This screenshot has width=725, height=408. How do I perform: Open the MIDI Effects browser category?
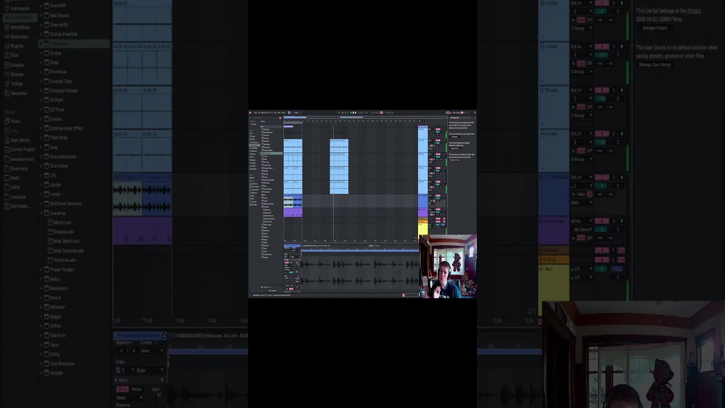[254, 148]
